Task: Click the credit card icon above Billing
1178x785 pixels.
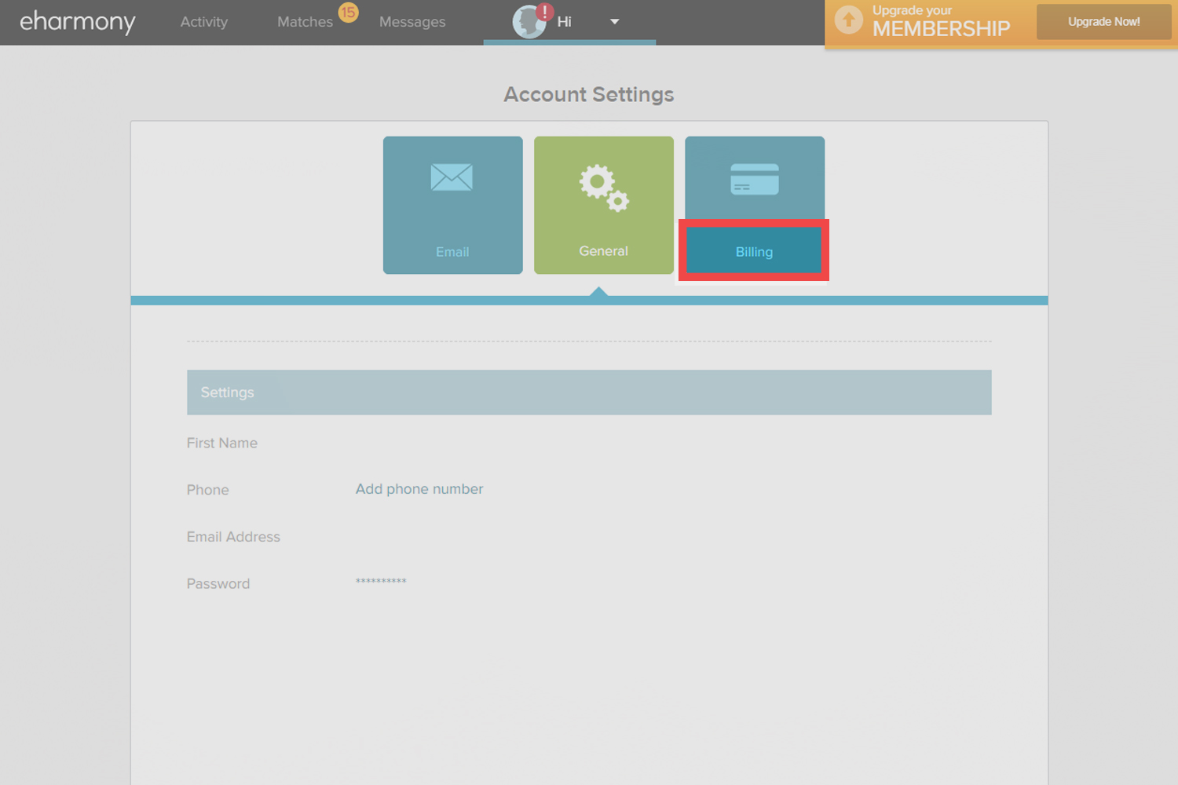Action: [754, 177]
